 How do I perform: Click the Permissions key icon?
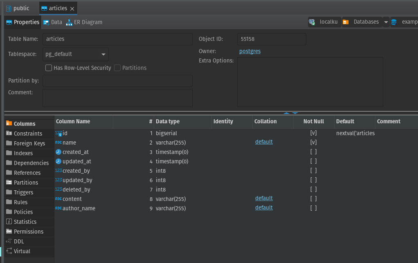(9, 232)
